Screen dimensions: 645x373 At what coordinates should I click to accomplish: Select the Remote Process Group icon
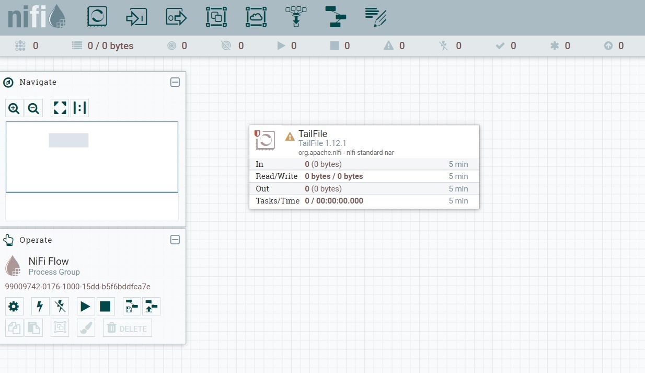pos(256,17)
